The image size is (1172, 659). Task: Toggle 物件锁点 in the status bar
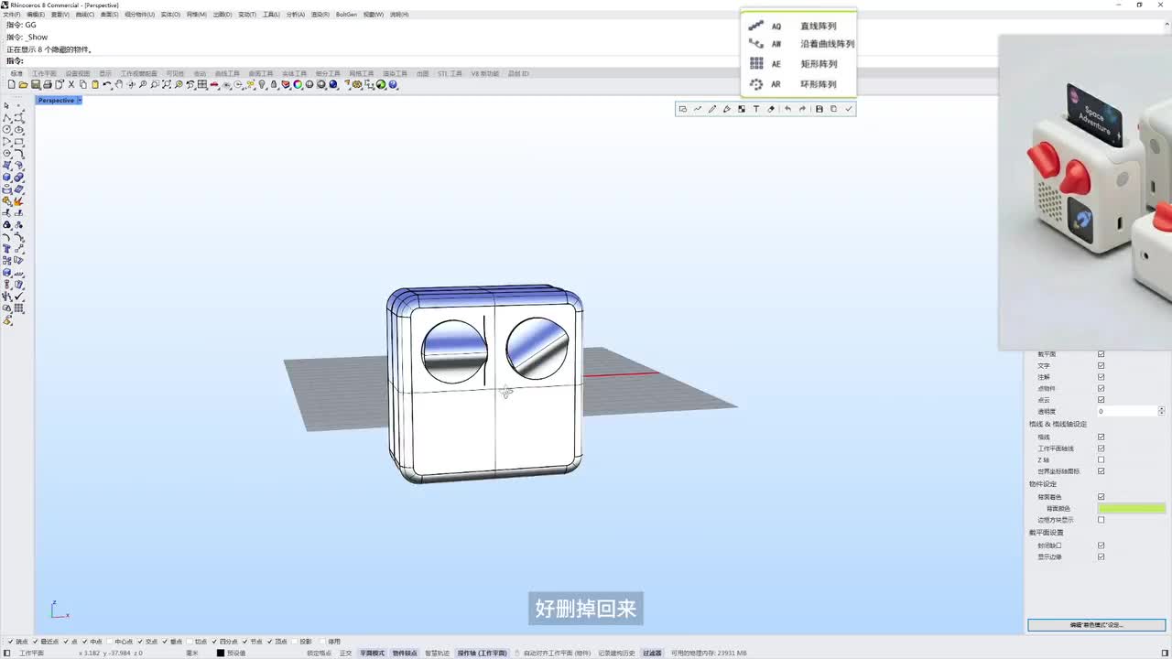click(x=405, y=654)
